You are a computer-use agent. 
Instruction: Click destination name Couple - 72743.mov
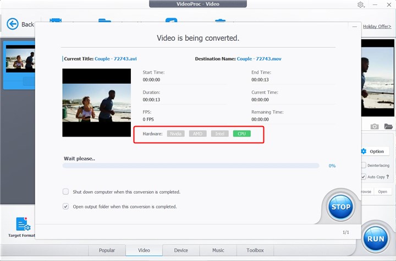tap(259, 59)
